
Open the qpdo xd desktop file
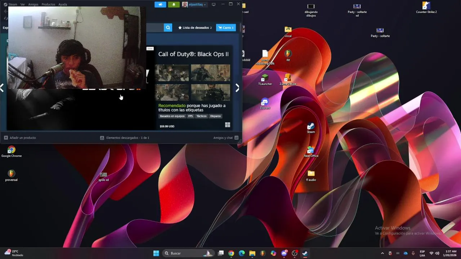click(x=103, y=176)
